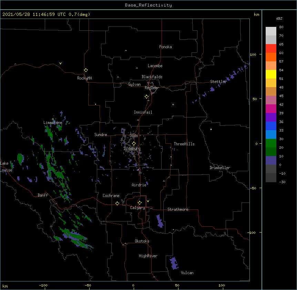Click the Vulcan label
Screen dimensions: 297x290
pyautogui.click(x=187, y=273)
